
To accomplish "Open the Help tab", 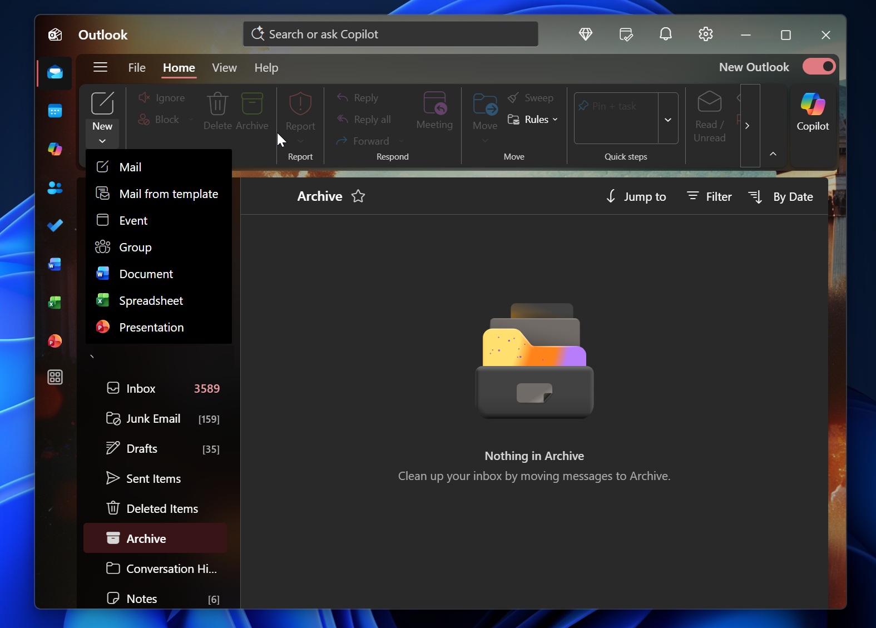I will tap(266, 68).
